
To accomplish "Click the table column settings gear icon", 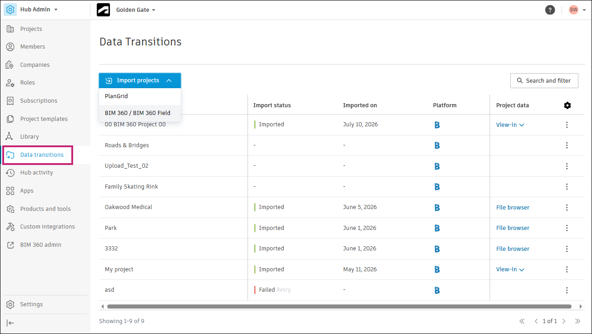I will tap(567, 105).
